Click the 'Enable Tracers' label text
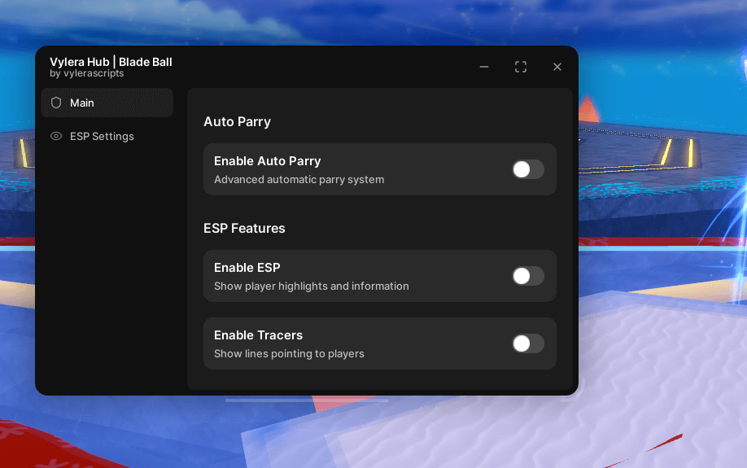The height and width of the screenshot is (468, 747). pos(258,335)
